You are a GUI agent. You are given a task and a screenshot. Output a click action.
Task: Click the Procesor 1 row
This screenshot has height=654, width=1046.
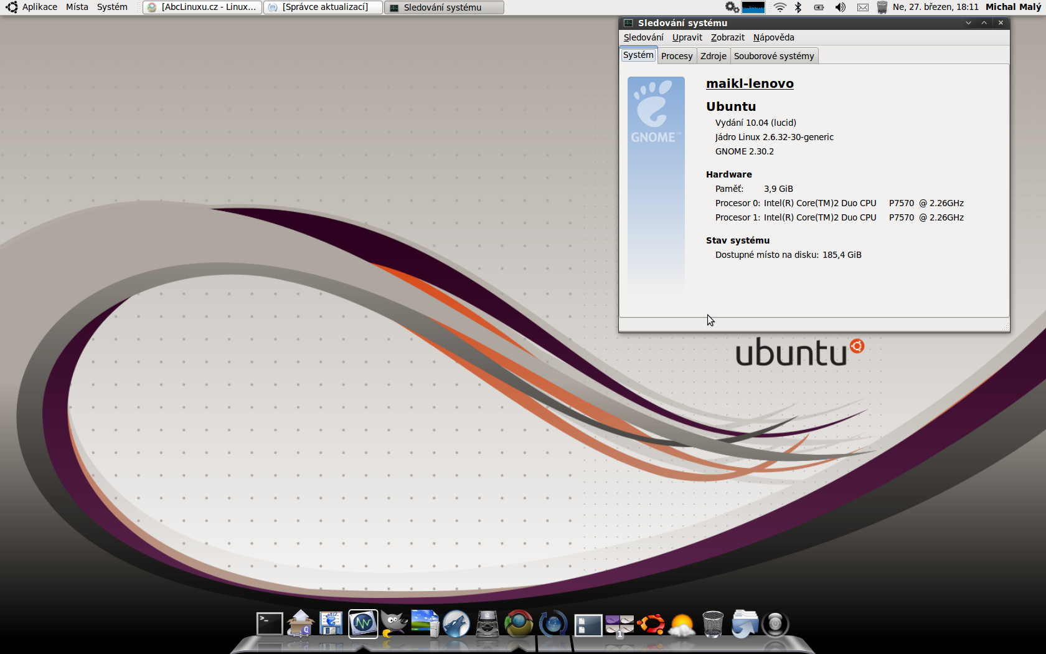(839, 217)
